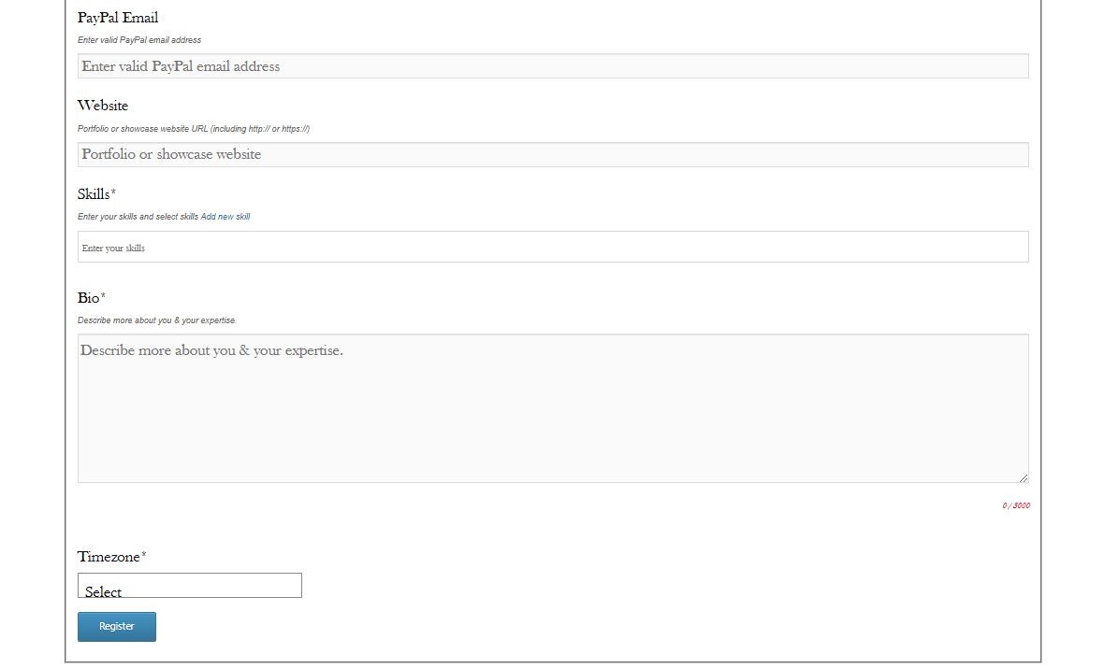Click the Skills field label

94,194
